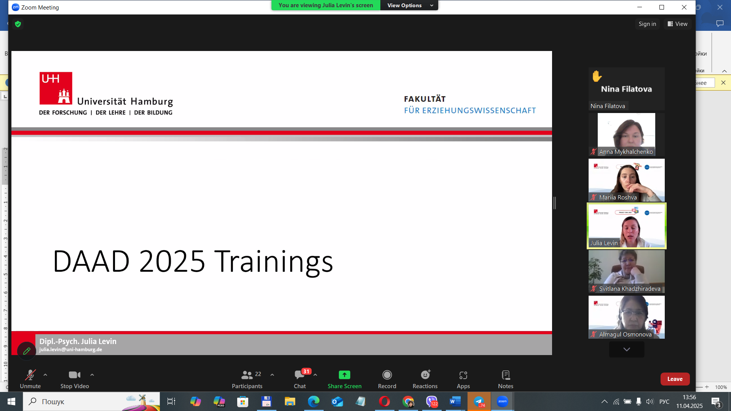Expand chat options arrow

click(x=315, y=375)
